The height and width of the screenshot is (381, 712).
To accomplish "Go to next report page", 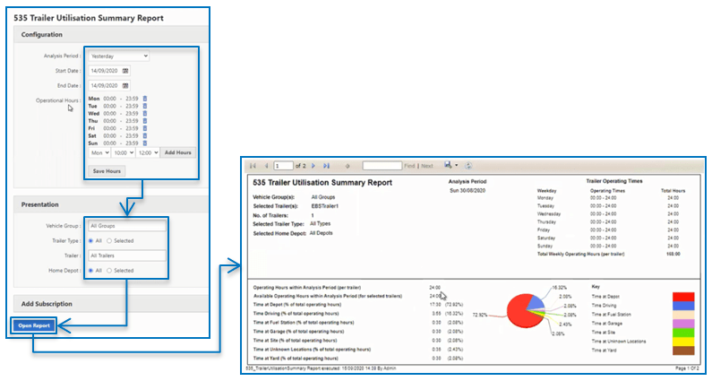I will click(313, 166).
